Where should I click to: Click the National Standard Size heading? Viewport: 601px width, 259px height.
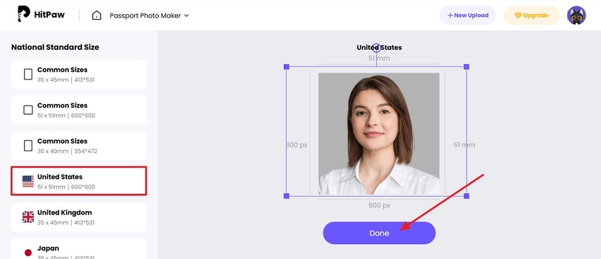pos(56,47)
